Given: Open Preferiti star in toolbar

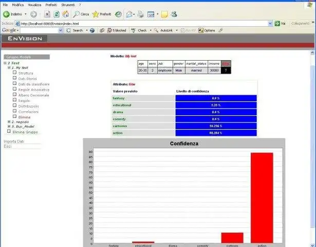Looking at the screenshot, I should pyautogui.click(x=96, y=14).
